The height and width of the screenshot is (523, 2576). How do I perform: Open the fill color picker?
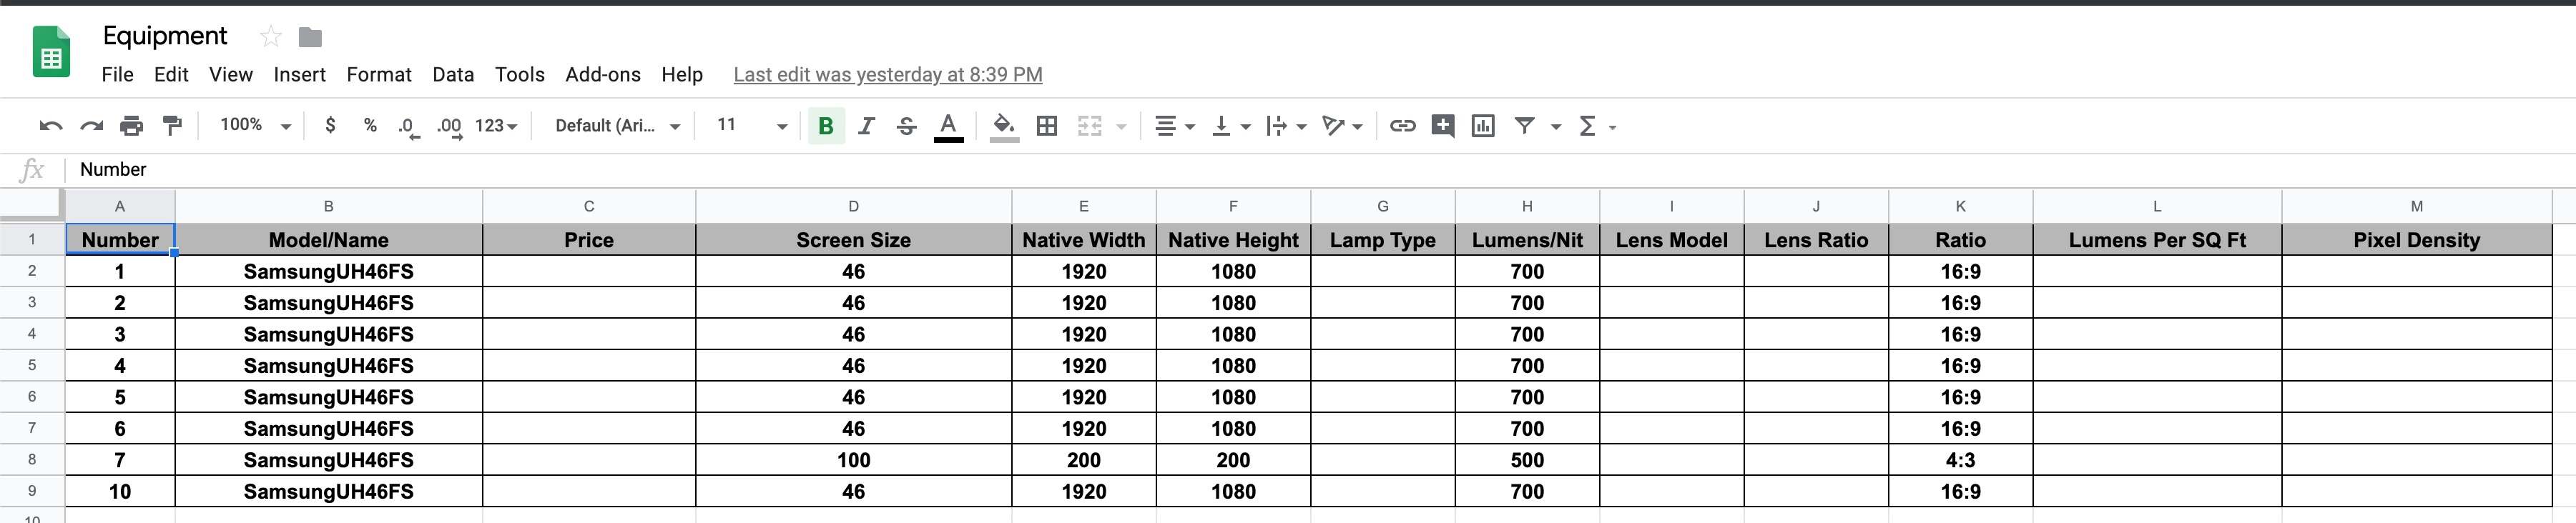(x=1004, y=127)
